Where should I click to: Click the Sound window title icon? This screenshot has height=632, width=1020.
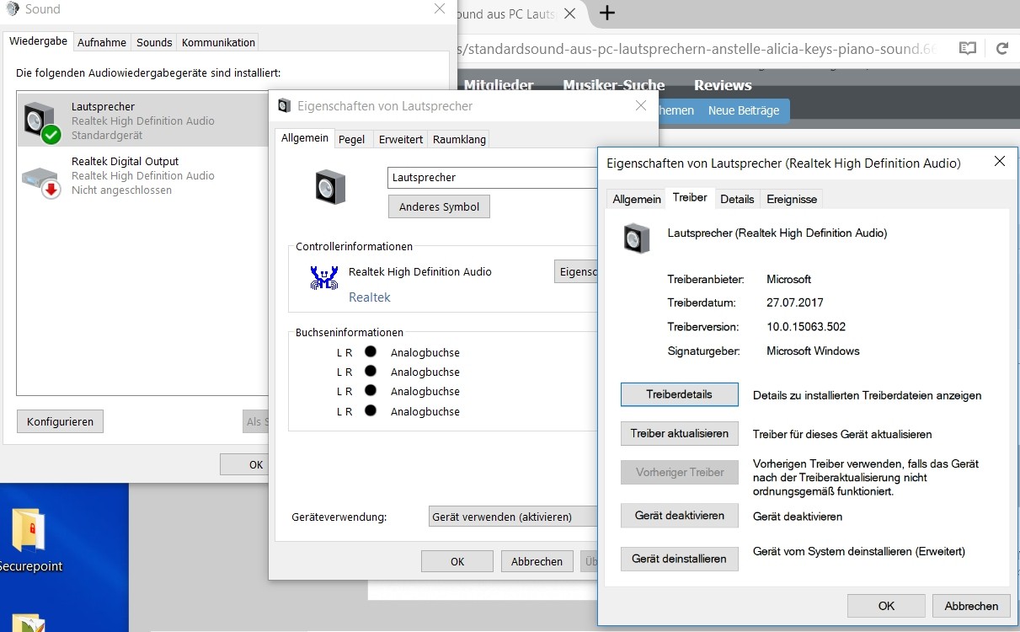tap(12, 9)
